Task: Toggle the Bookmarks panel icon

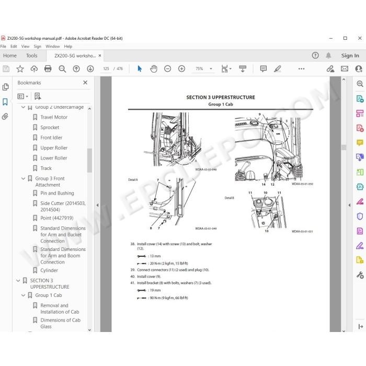Action: (5, 102)
